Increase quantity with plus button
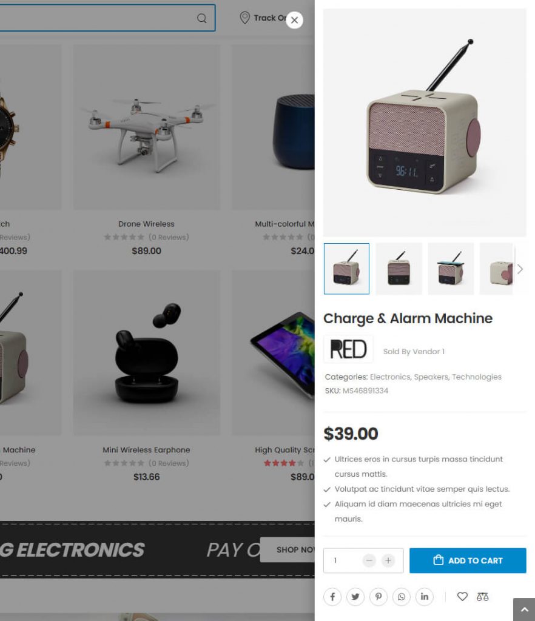Viewport: 535px width, 621px height. 388,560
